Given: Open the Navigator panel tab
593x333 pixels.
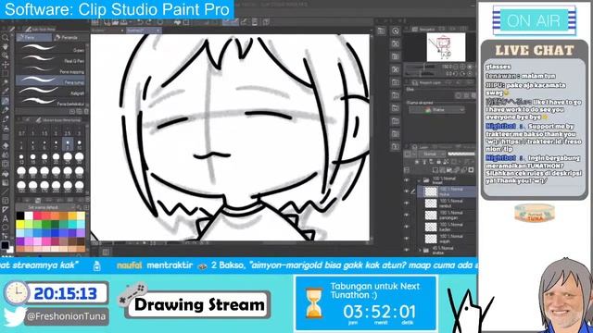Looking at the screenshot, I should click(x=423, y=29).
